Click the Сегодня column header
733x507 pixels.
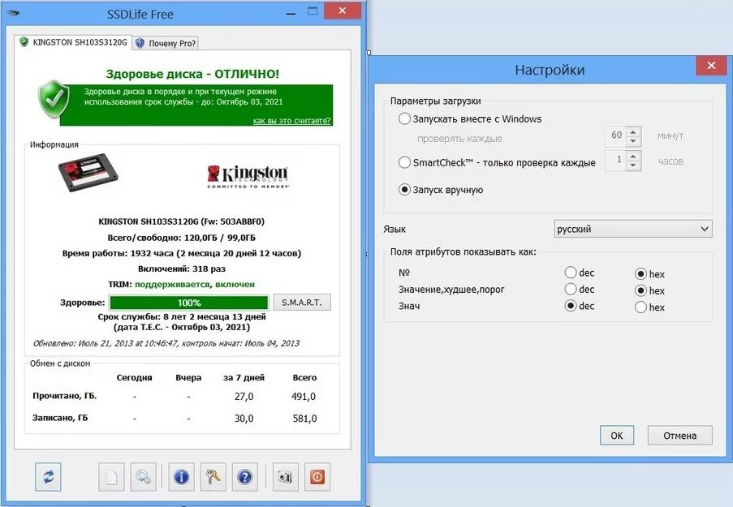click(134, 377)
